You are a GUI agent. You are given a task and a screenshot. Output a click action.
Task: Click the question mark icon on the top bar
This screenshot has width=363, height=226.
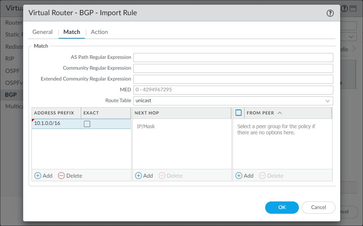tap(344, 8)
